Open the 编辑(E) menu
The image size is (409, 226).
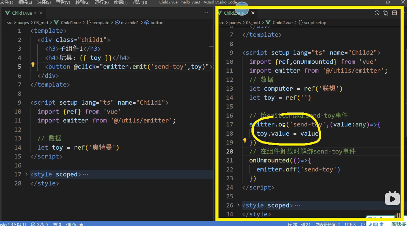pos(25,2)
